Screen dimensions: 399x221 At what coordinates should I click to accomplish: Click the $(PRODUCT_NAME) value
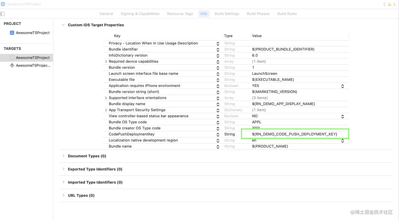tap(270, 146)
